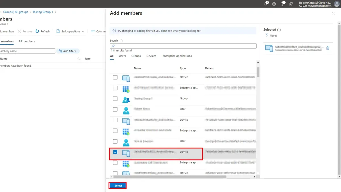Click the Refresh toolbar label
The image size is (341, 192).
(45, 31)
